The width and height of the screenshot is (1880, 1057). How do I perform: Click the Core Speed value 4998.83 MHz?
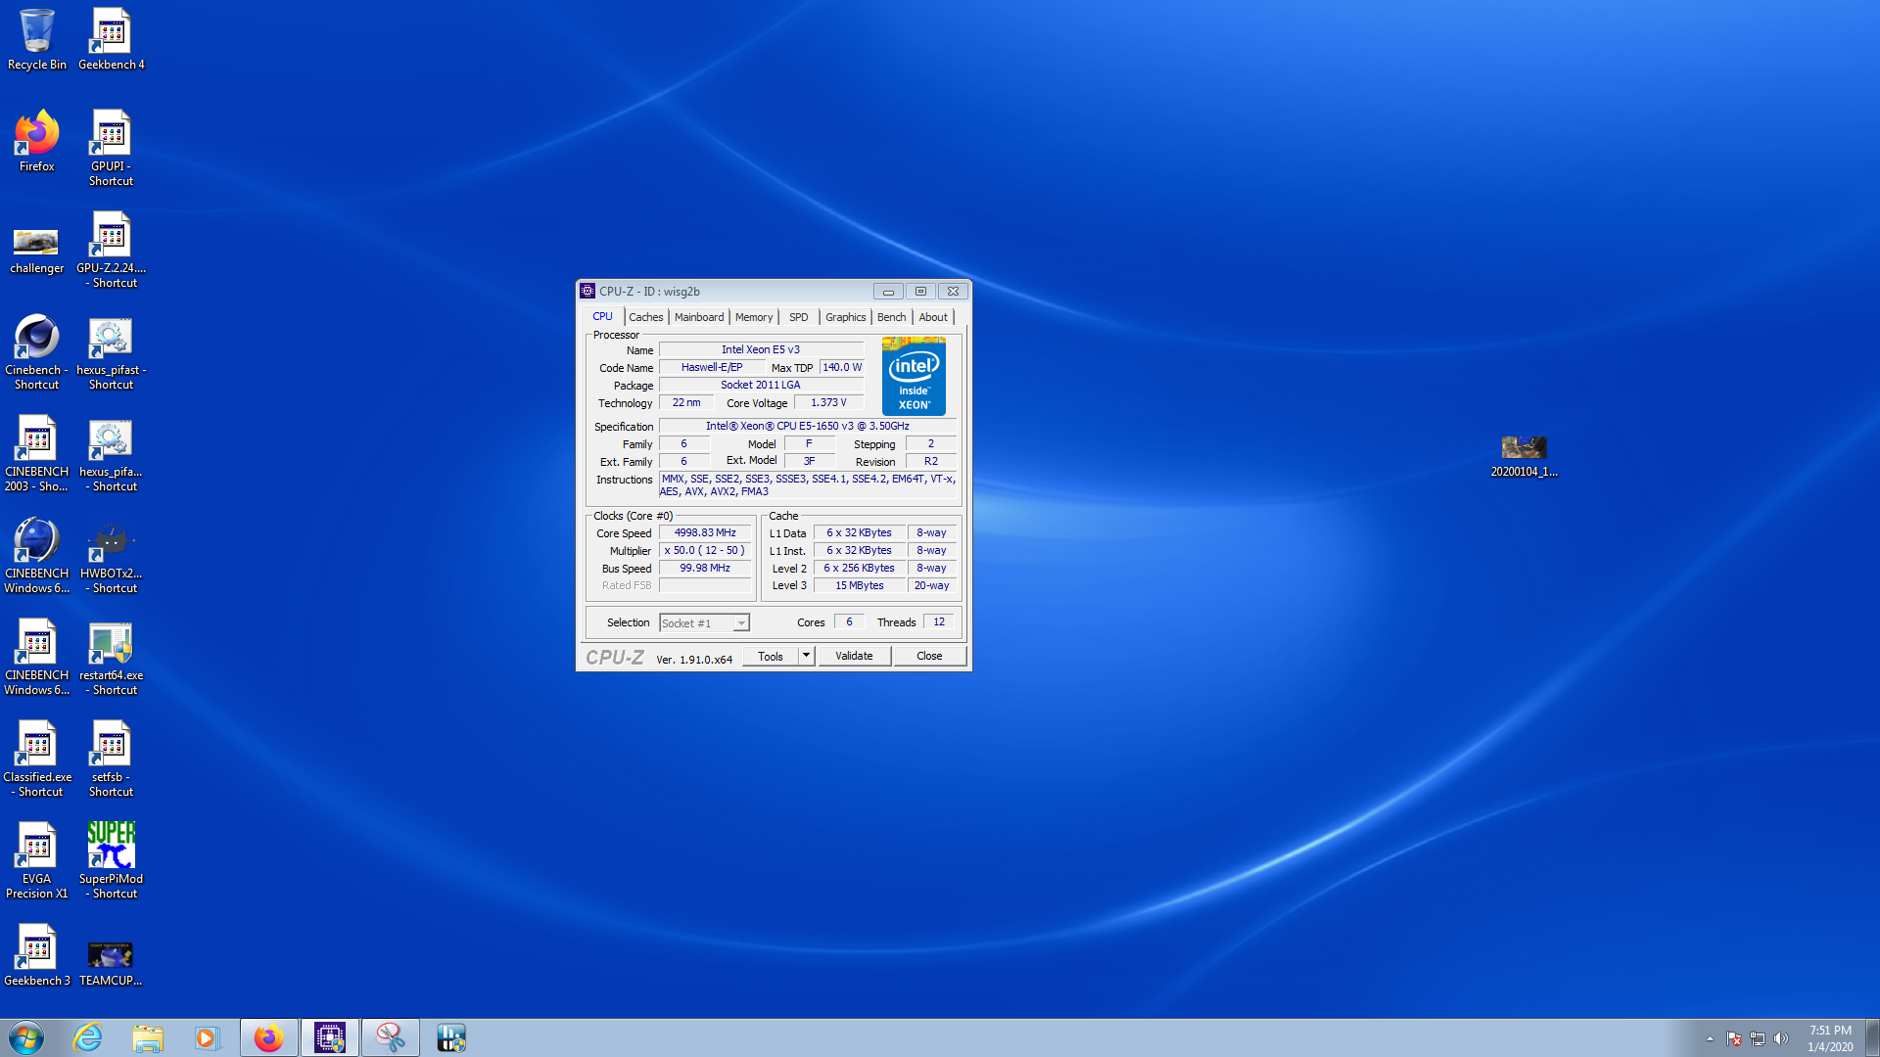click(705, 533)
